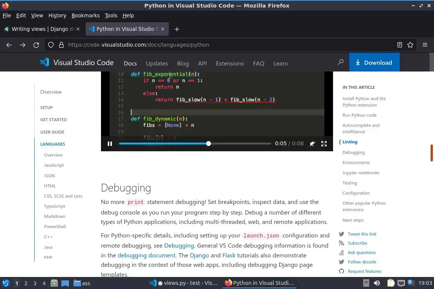
Task: Click Request features GitHub icon
Action: pos(342,271)
